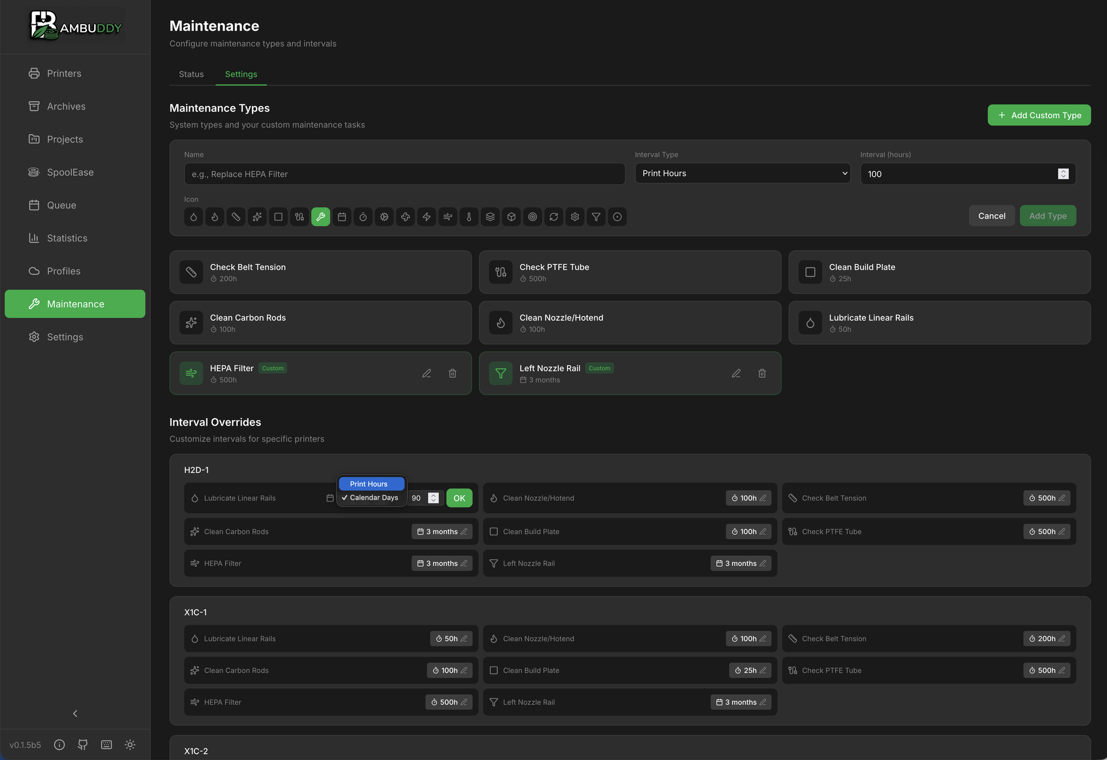The image size is (1107, 760).
Task: Increment the 90 value with the stepper arrows
Action: coord(434,498)
